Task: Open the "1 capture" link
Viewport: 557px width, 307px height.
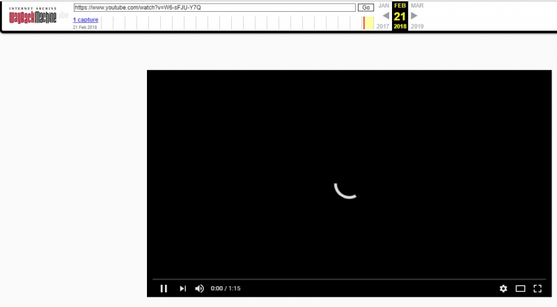Action: pos(86,19)
